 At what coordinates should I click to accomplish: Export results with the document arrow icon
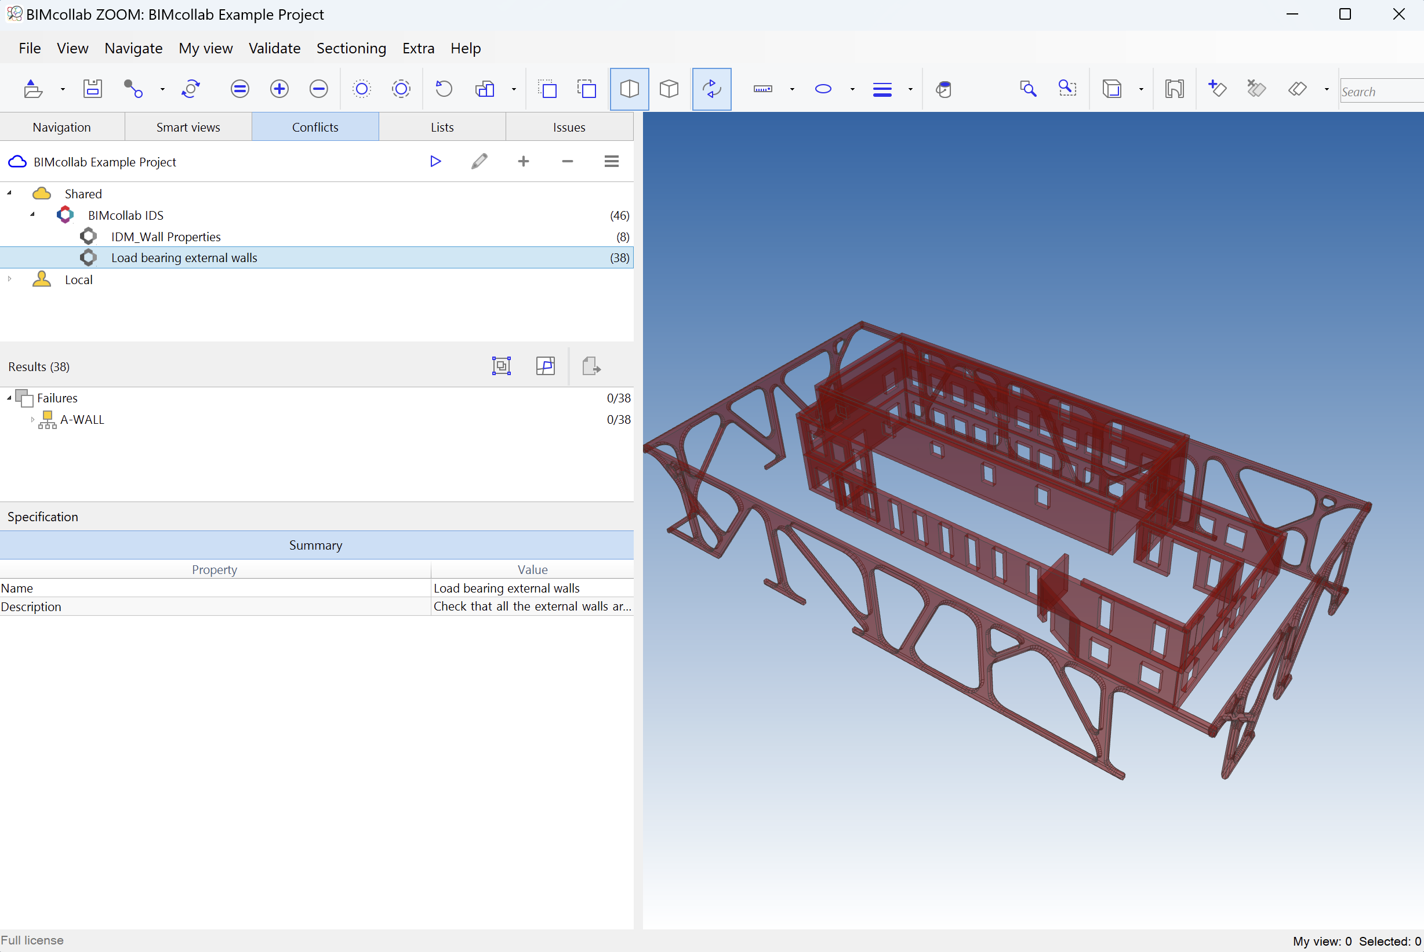[591, 365]
